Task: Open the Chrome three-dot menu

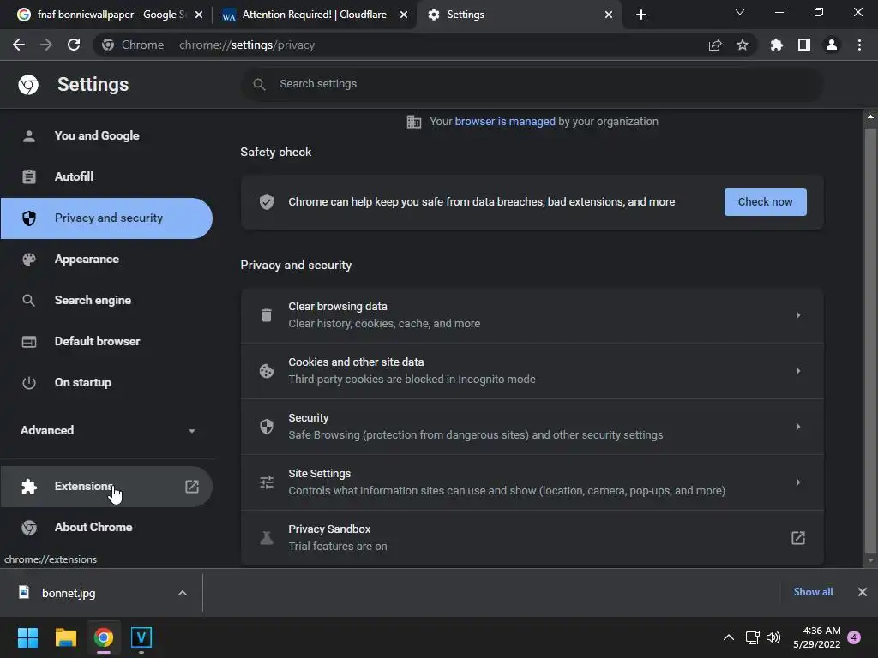Action: (x=859, y=45)
